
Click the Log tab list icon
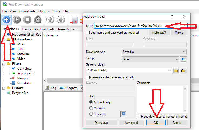[47, 88]
